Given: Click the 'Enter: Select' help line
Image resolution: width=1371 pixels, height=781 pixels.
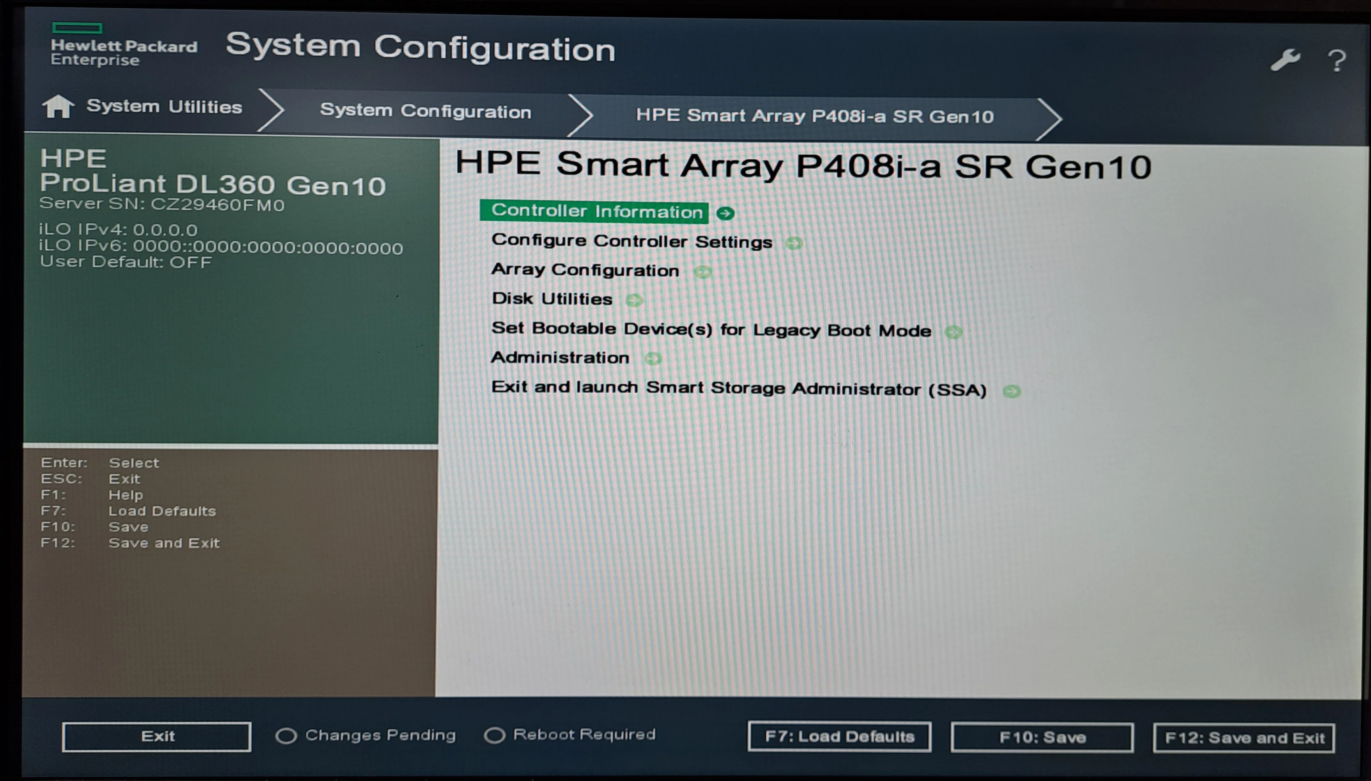Looking at the screenshot, I should coord(100,462).
